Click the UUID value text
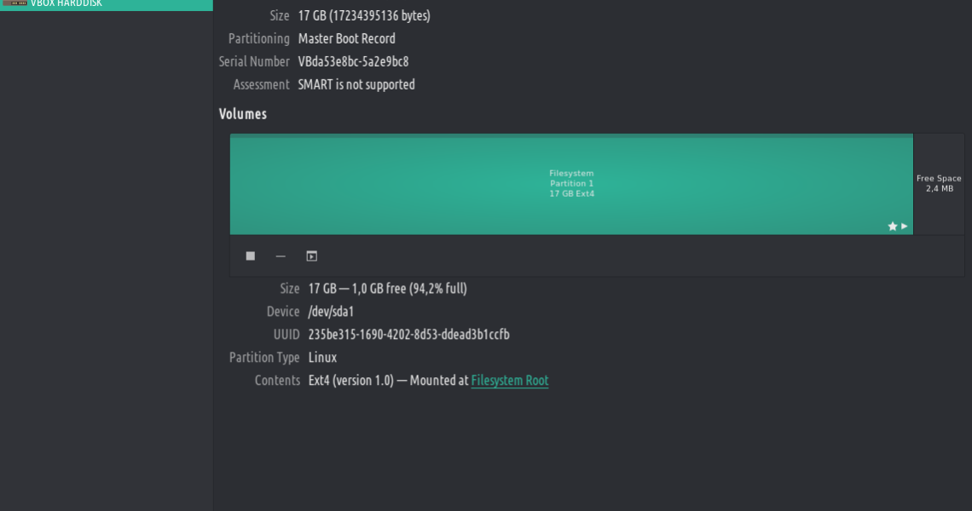Image resolution: width=972 pixels, height=511 pixels. [x=408, y=335]
